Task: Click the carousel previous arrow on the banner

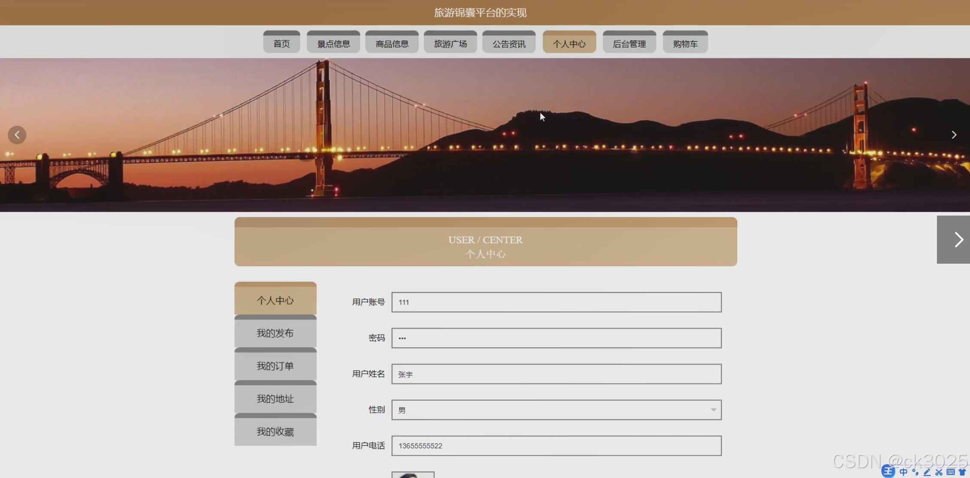Action: point(17,135)
